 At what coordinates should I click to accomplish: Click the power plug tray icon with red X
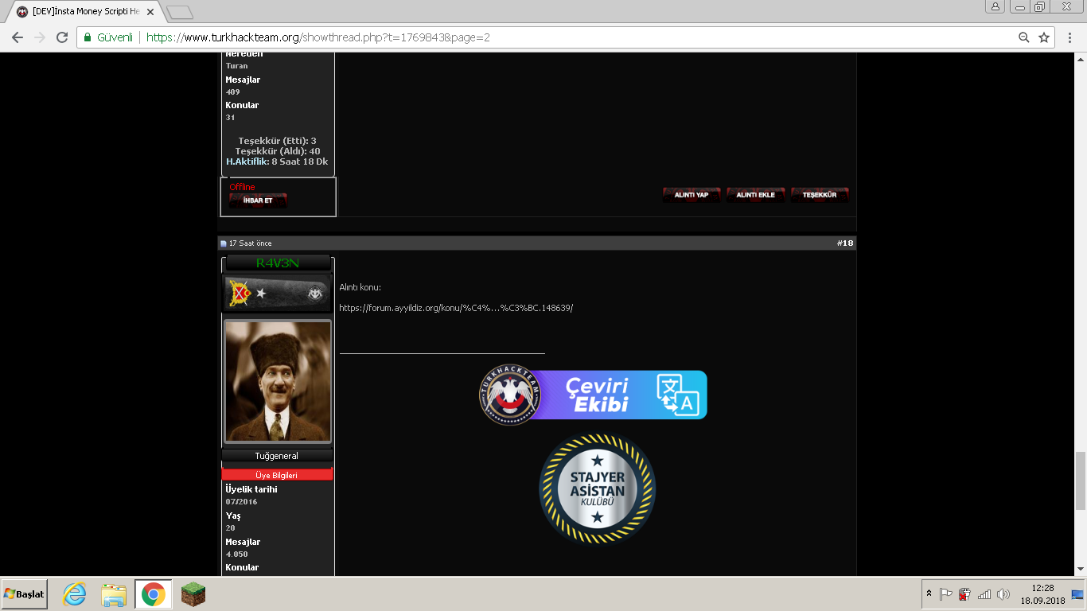coord(964,594)
